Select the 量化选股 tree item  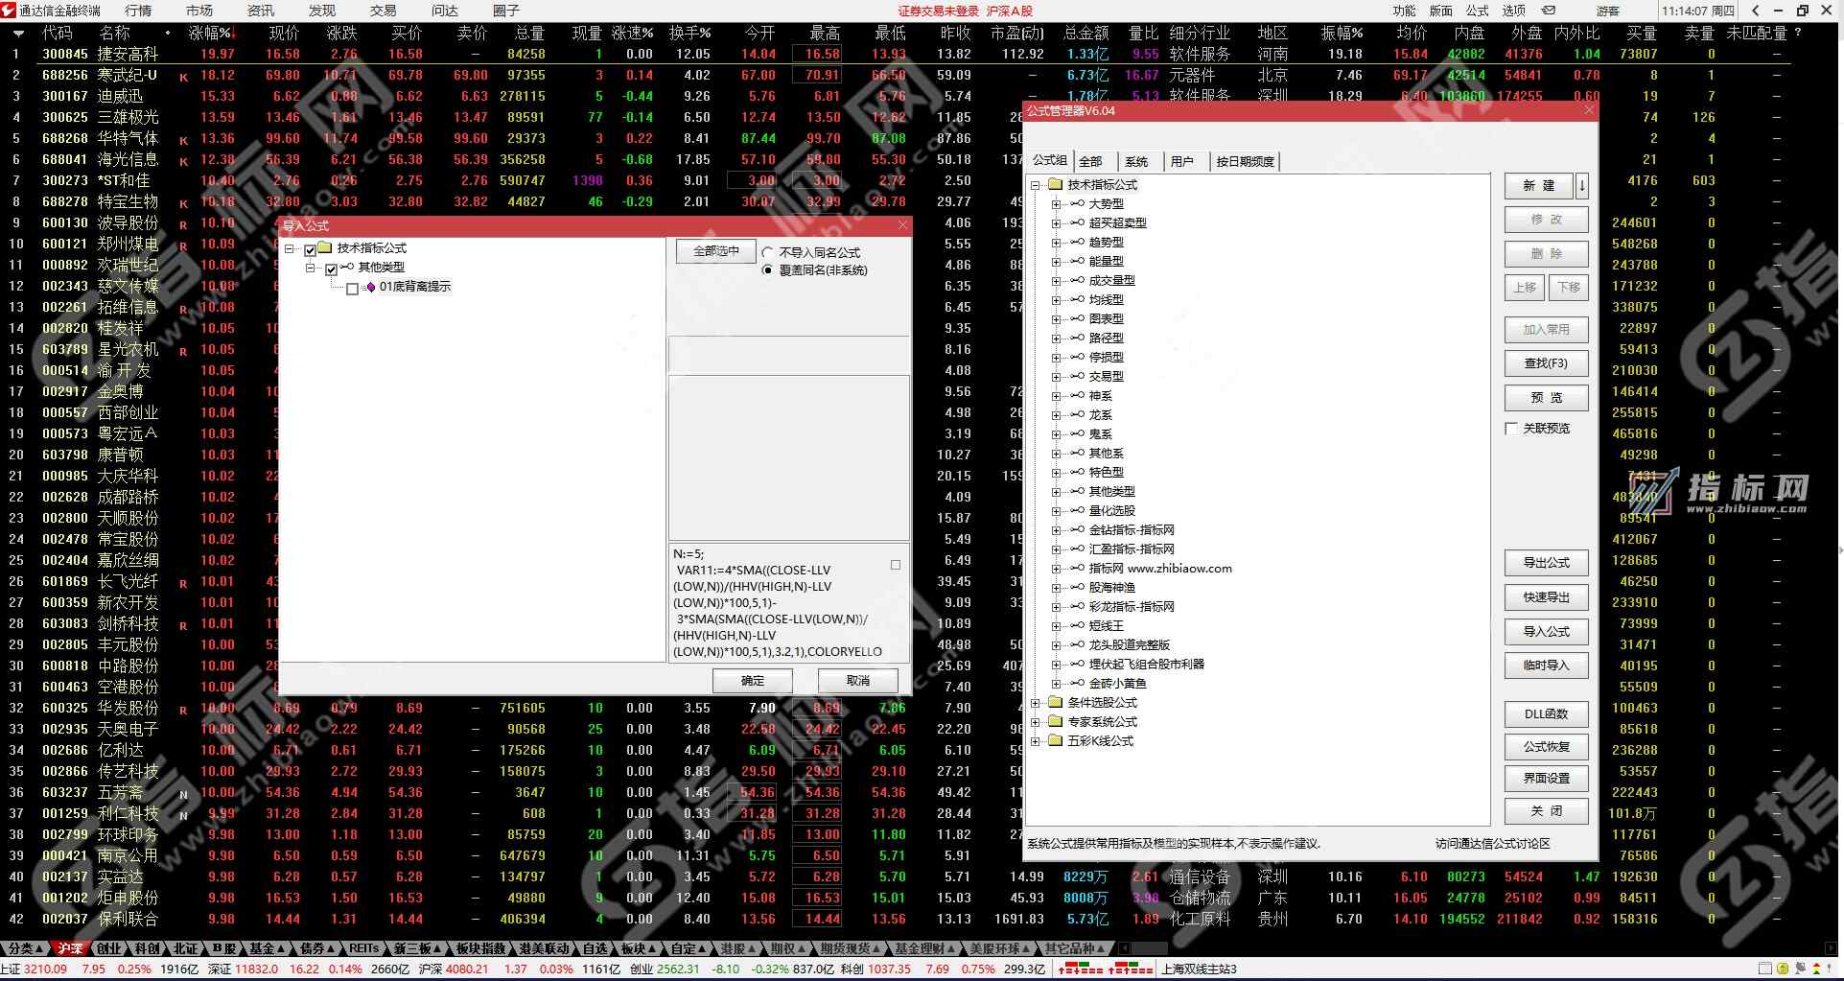coord(1111,511)
